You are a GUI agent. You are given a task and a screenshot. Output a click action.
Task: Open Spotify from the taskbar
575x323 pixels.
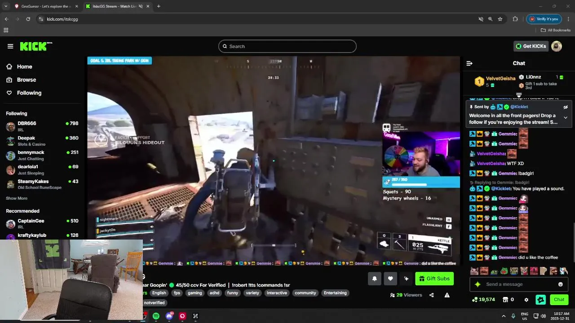coord(156,316)
